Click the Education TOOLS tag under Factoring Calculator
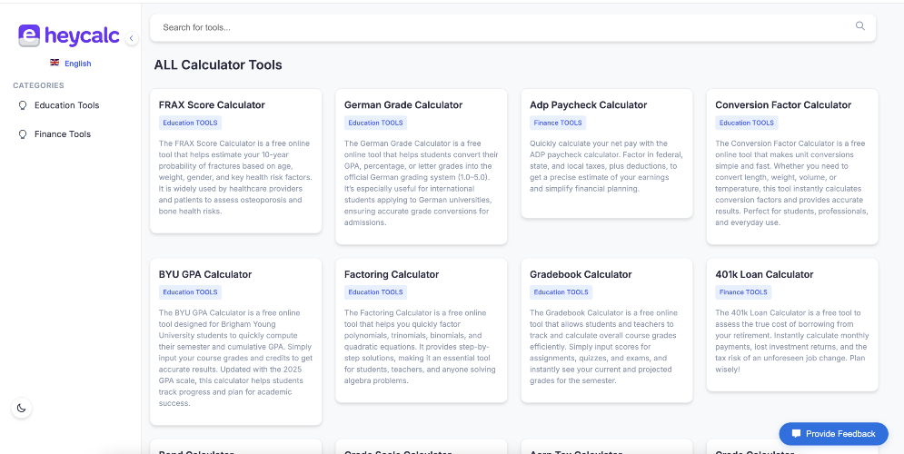904x454 pixels. 375,292
